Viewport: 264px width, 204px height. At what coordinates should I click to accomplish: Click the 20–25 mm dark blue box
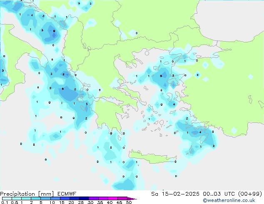click(75, 199)
